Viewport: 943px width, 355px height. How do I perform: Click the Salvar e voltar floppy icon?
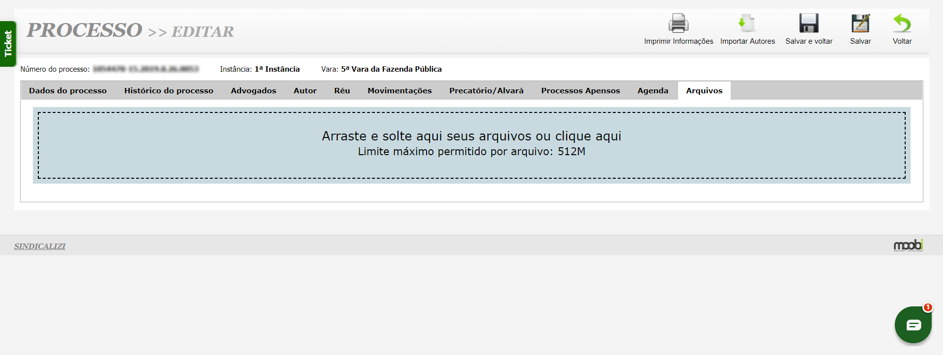[808, 23]
